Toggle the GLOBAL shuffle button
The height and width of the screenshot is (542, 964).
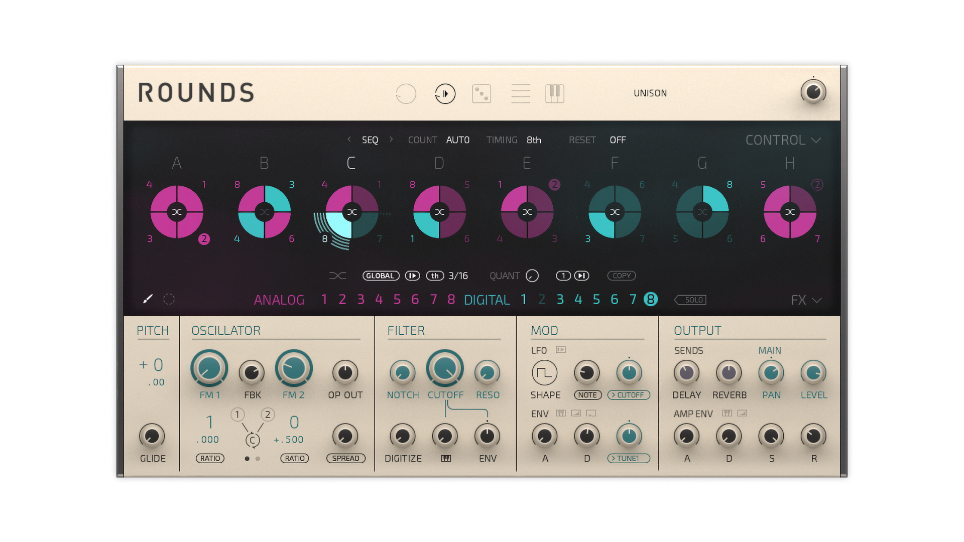381,276
